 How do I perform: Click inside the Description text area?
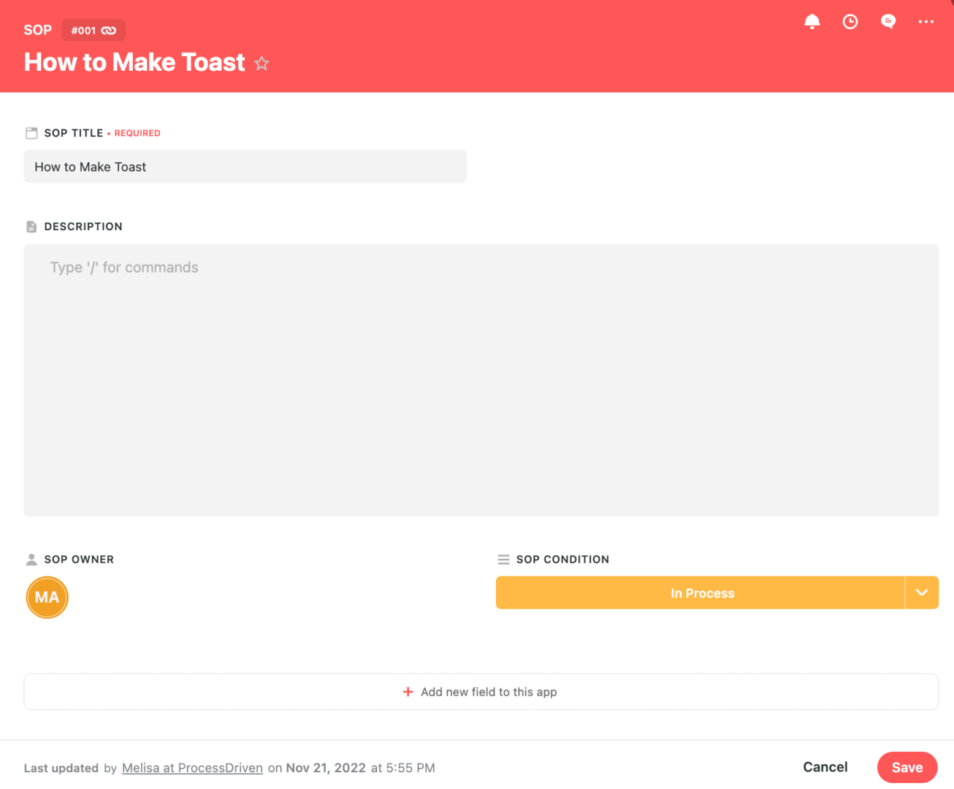(x=481, y=381)
